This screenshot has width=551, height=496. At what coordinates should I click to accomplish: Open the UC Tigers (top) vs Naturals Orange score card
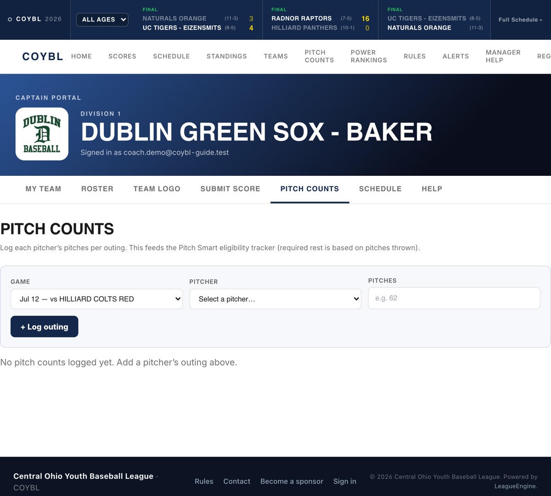pyautogui.click(x=434, y=20)
